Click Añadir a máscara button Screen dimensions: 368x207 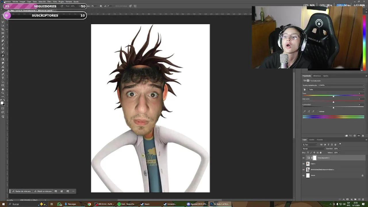43,191
